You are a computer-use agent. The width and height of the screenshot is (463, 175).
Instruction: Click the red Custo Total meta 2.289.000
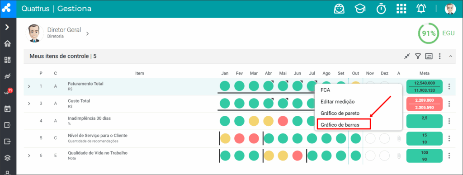point(424,100)
